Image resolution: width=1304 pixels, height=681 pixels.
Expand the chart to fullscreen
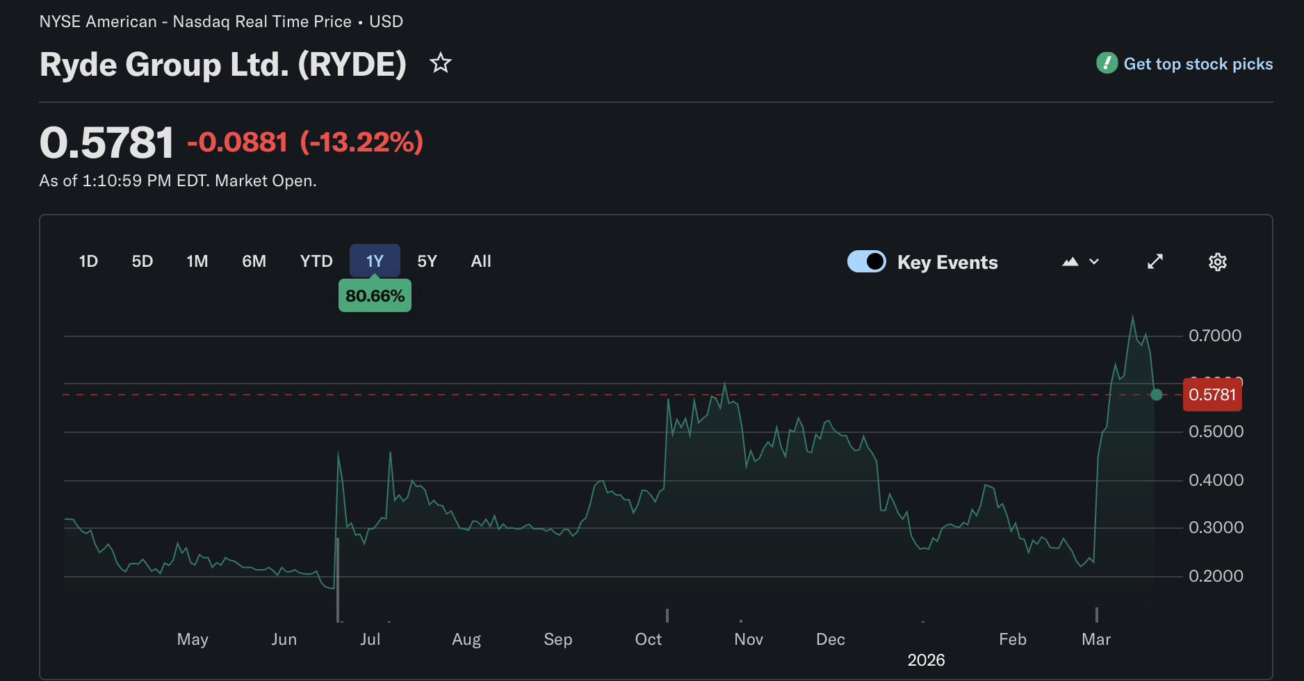(x=1155, y=261)
